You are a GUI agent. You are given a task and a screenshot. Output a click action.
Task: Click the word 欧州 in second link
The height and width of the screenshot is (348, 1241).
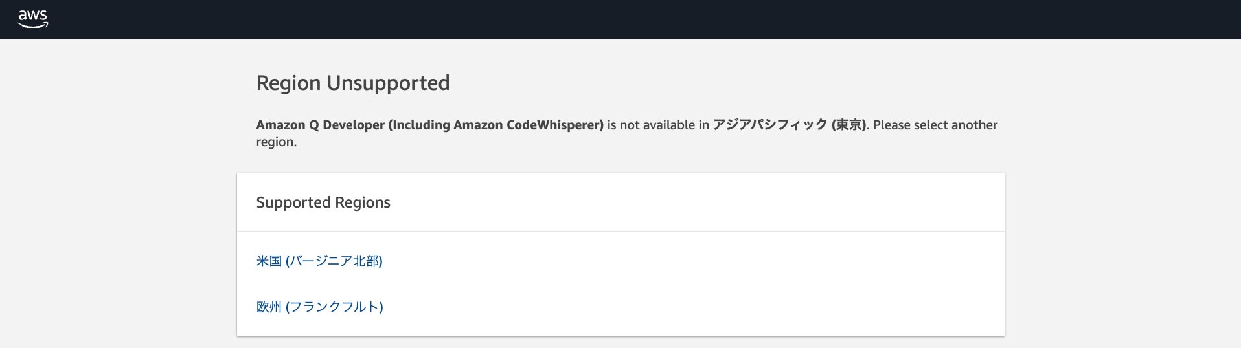click(x=269, y=307)
